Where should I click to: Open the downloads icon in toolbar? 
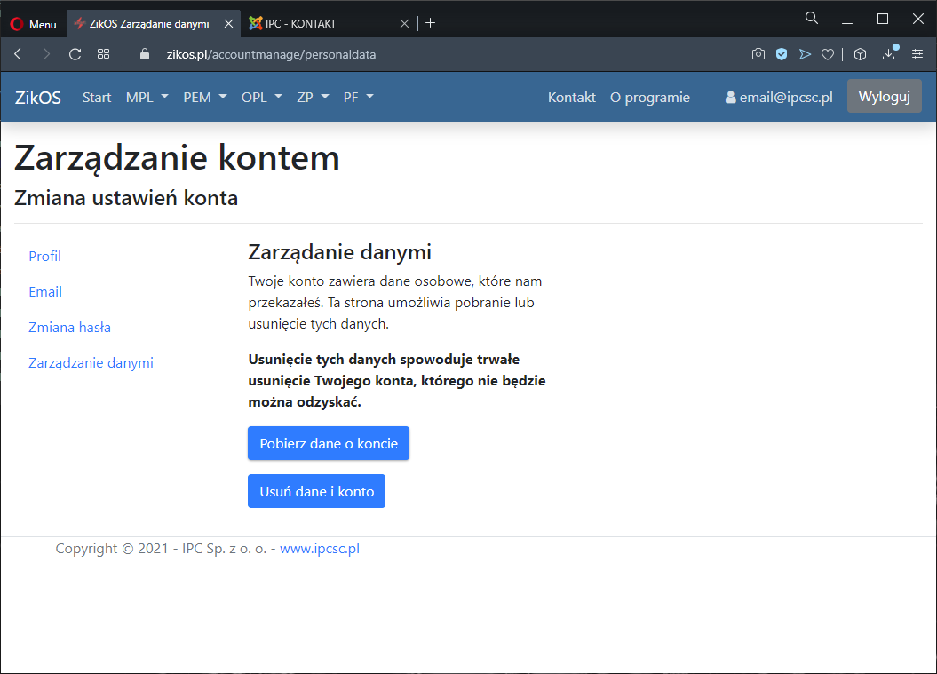coord(889,54)
